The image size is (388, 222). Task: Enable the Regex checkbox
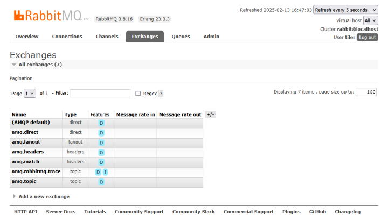(x=138, y=94)
